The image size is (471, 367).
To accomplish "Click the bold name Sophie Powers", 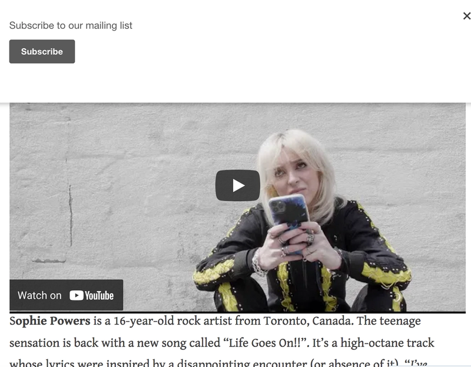I will point(50,321).
